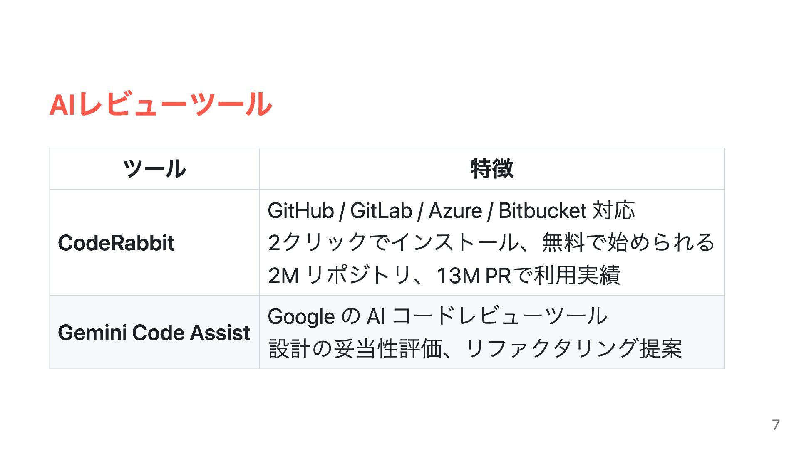This screenshot has width=799, height=449.
Task: Click the word GitHub in the features cell
Action: [x=300, y=210]
